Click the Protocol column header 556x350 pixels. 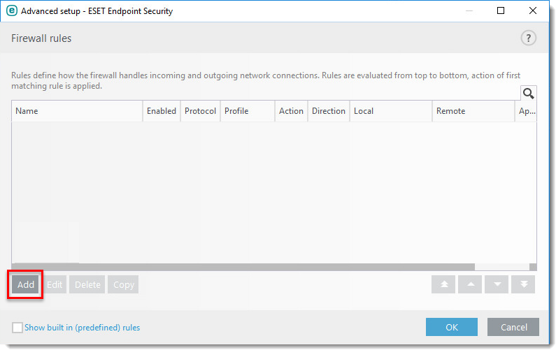click(x=200, y=111)
